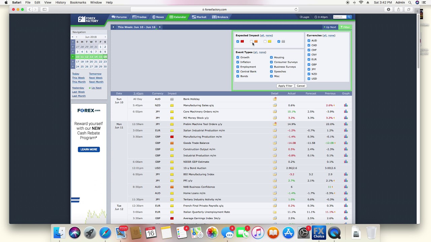Click Safari reload page icon
This screenshot has width=431, height=242.
tap(296, 9)
